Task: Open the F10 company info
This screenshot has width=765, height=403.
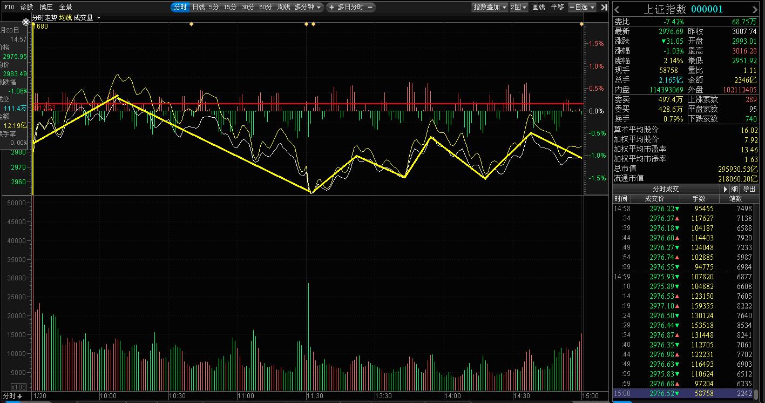Action: tap(9, 7)
